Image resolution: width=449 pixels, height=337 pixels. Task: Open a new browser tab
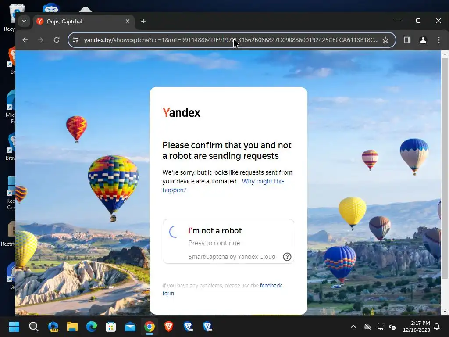coord(143,21)
